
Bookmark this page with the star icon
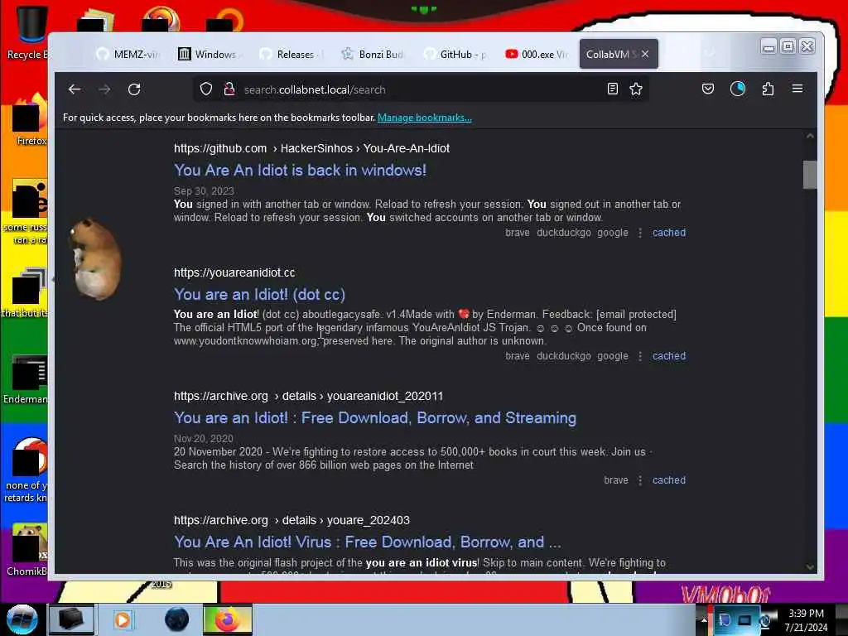tap(636, 89)
